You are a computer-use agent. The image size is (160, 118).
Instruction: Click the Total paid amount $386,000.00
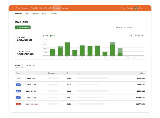click(25, 54)
